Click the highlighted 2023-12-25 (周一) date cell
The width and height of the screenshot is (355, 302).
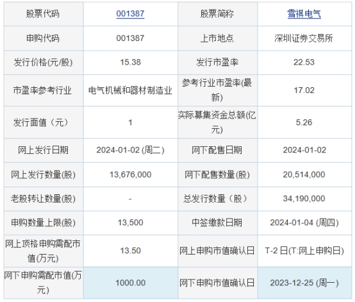coord(304,283)
